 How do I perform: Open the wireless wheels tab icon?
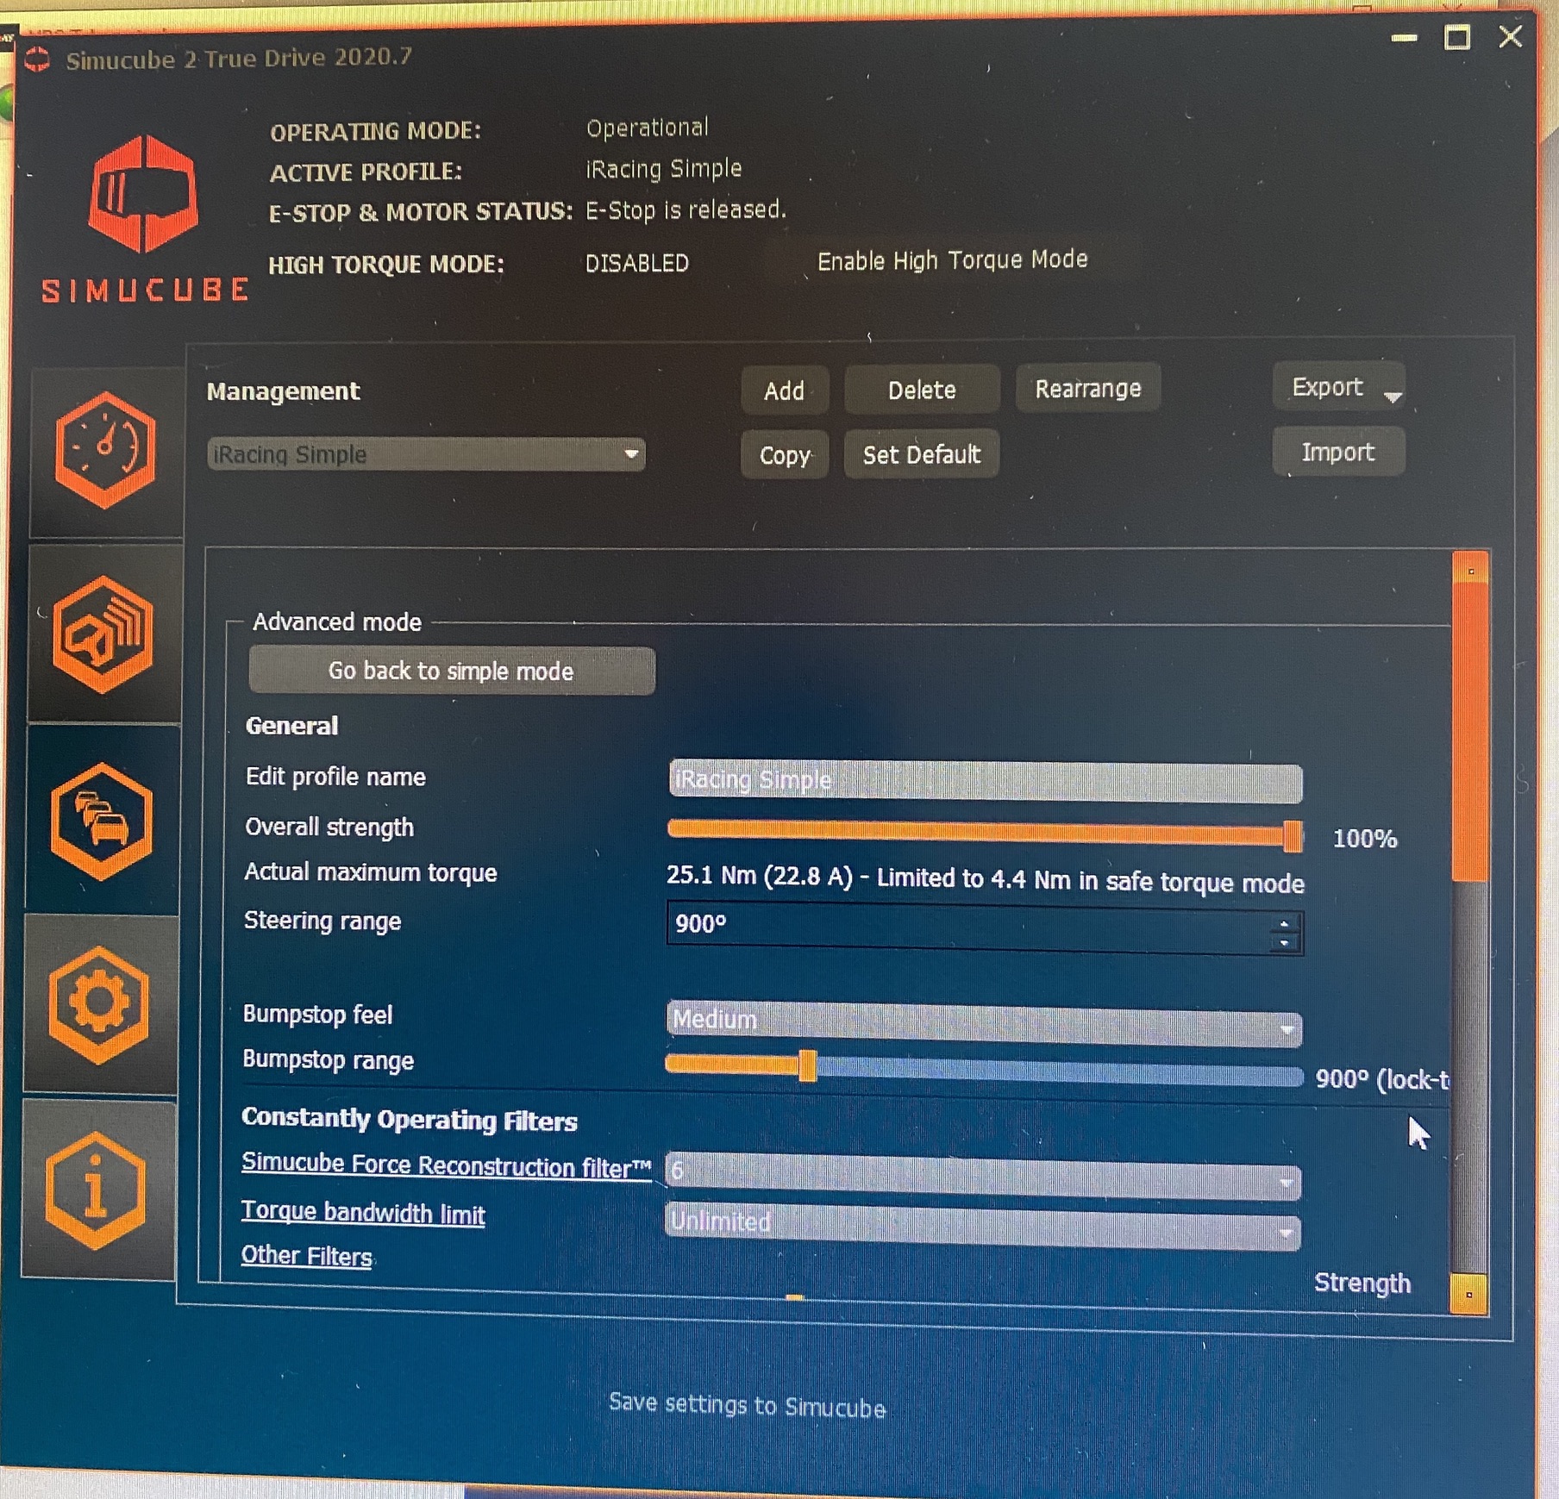tap(103, 634)
